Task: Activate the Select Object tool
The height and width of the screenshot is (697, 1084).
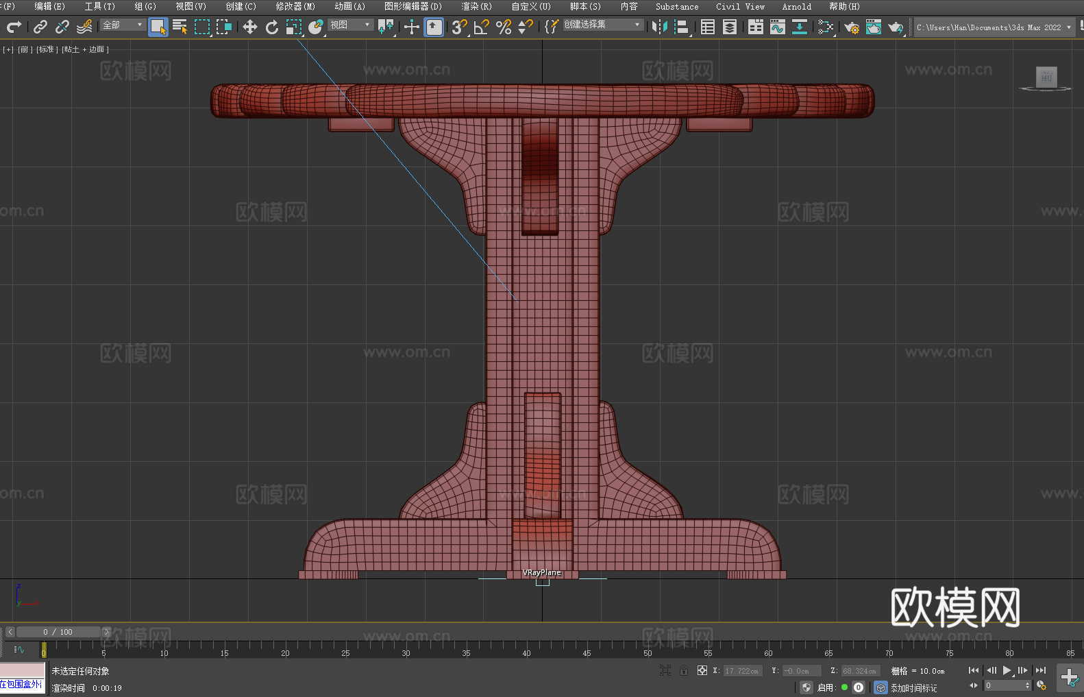Action: (x=158, y=27)
